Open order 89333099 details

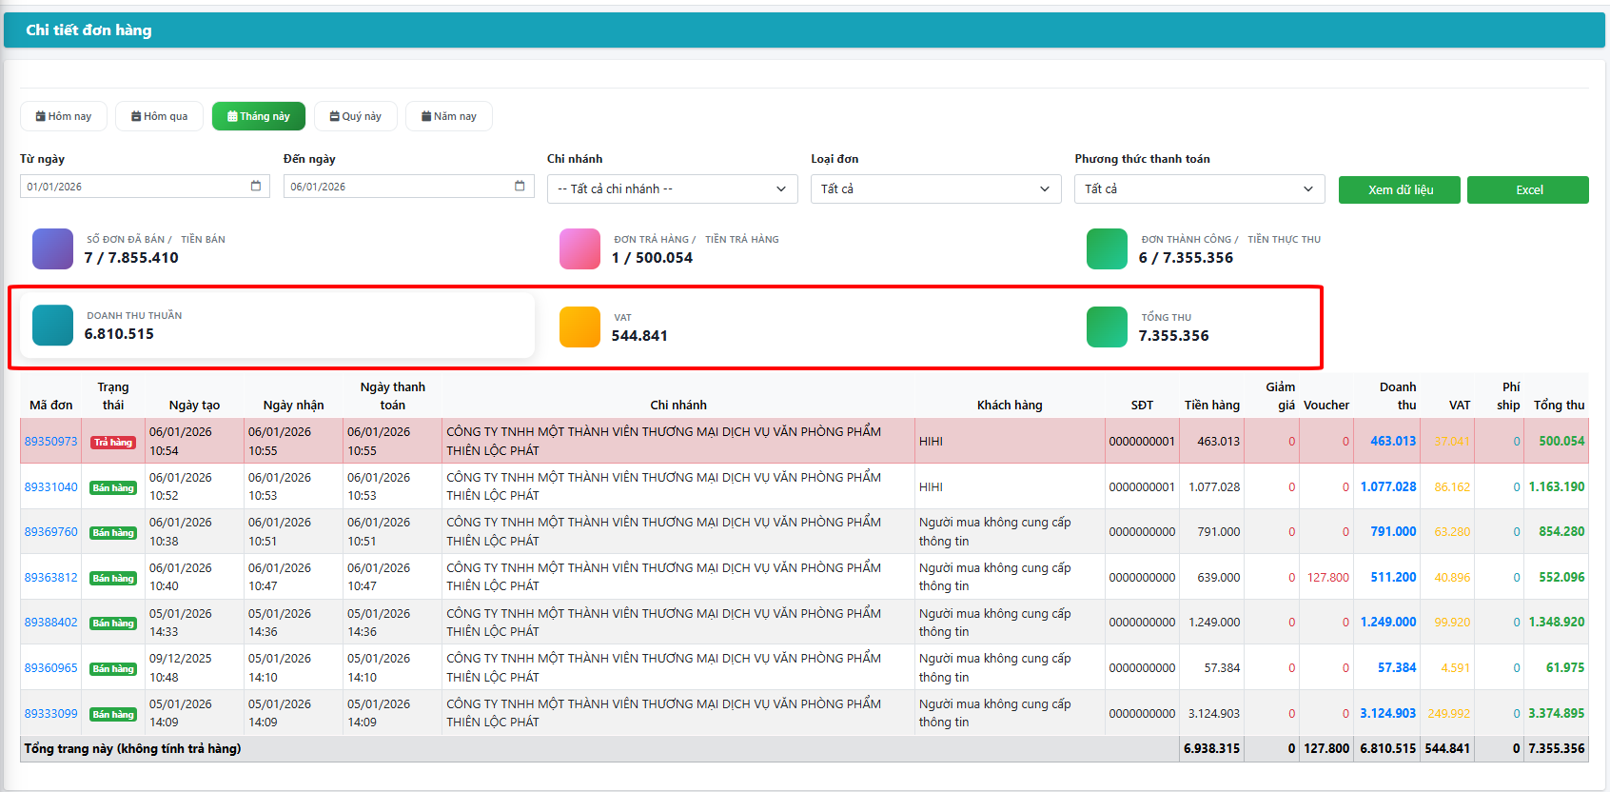point(50,714)
